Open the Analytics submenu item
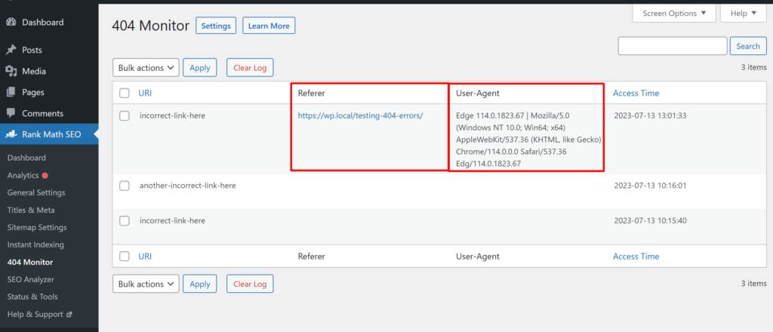This screenshot has height=332, width=773. click(x=23, y=175)
